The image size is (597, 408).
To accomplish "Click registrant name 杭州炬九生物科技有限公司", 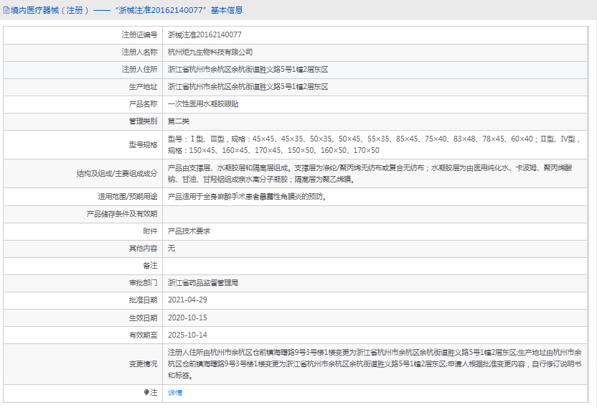I will 210,52.
